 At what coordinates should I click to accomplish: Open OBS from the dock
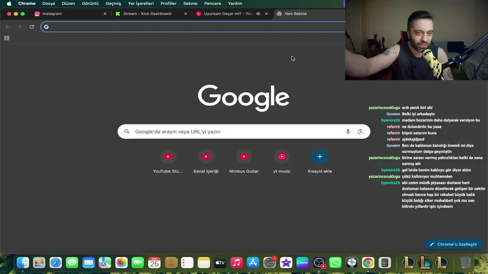coord(319,263)
